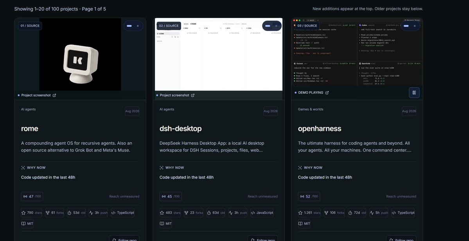Select the active slide indicator on openharness preview
The width and height of the screenshot is (469, 241).
[x=406, y=26]
